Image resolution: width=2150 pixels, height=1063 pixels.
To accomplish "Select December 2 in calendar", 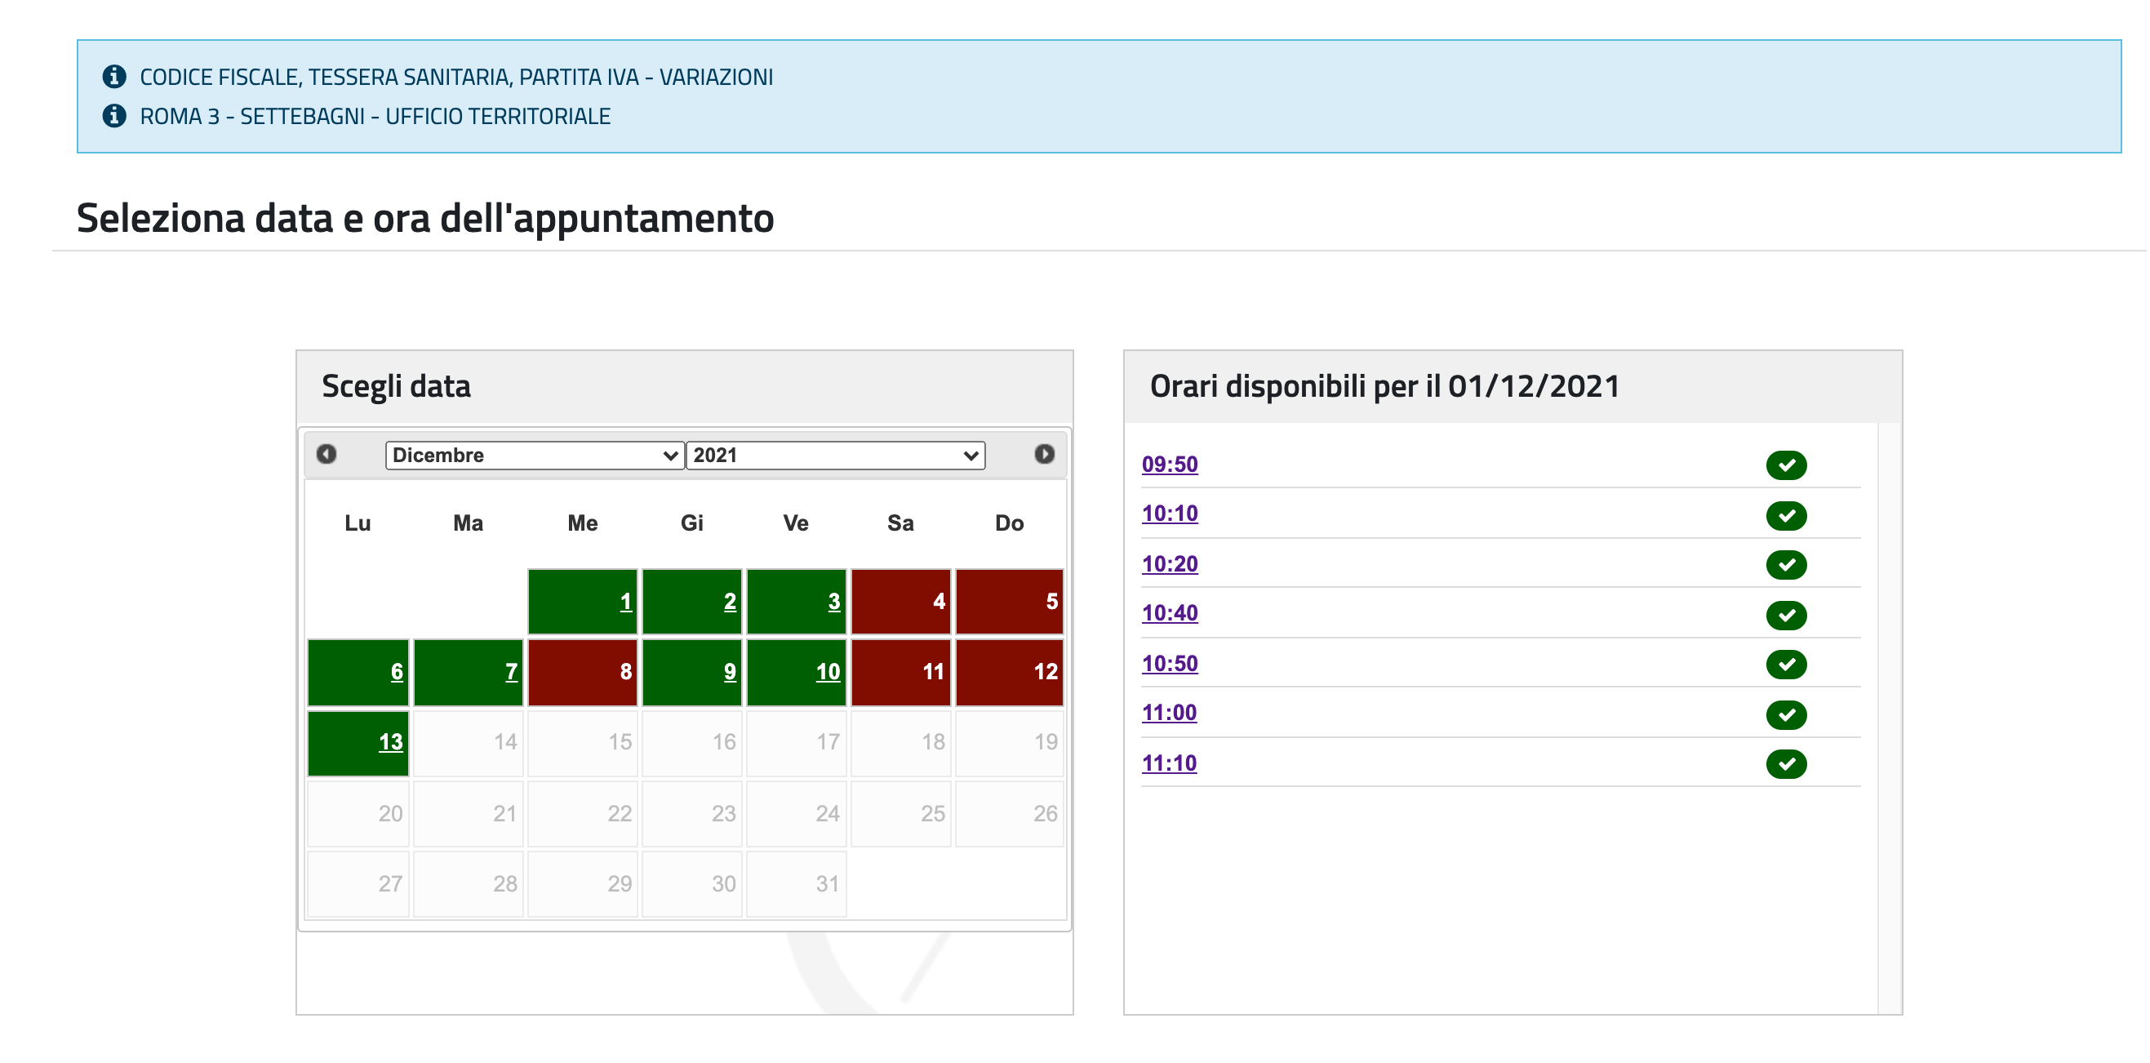I will click(692, 601).
